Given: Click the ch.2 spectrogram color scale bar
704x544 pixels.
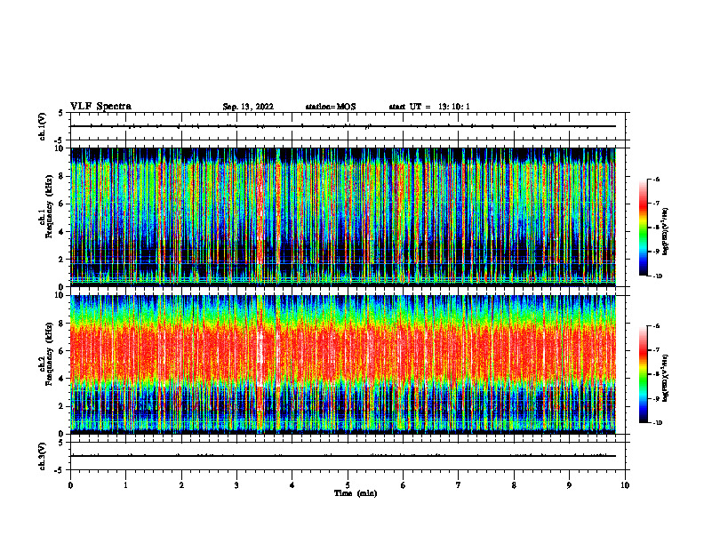Looking at the screenshot, I should [x=644, y=374].
